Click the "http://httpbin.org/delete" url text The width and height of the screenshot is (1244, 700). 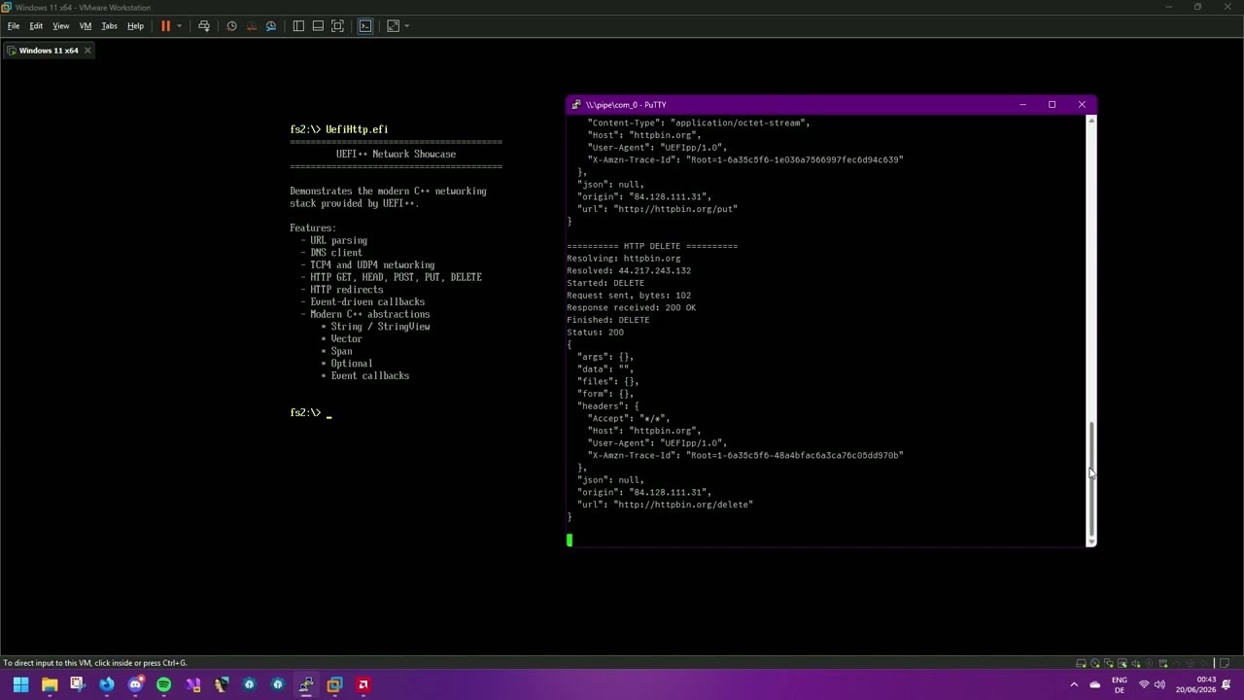tap(683, 505)
